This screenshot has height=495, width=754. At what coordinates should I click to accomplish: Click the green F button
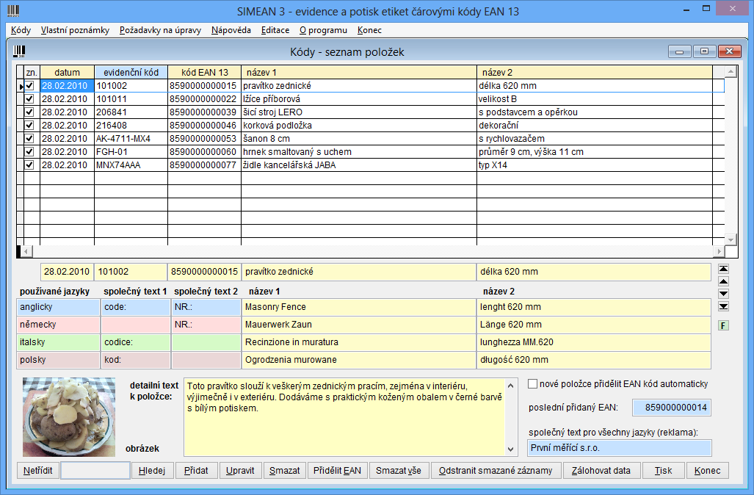723,325
